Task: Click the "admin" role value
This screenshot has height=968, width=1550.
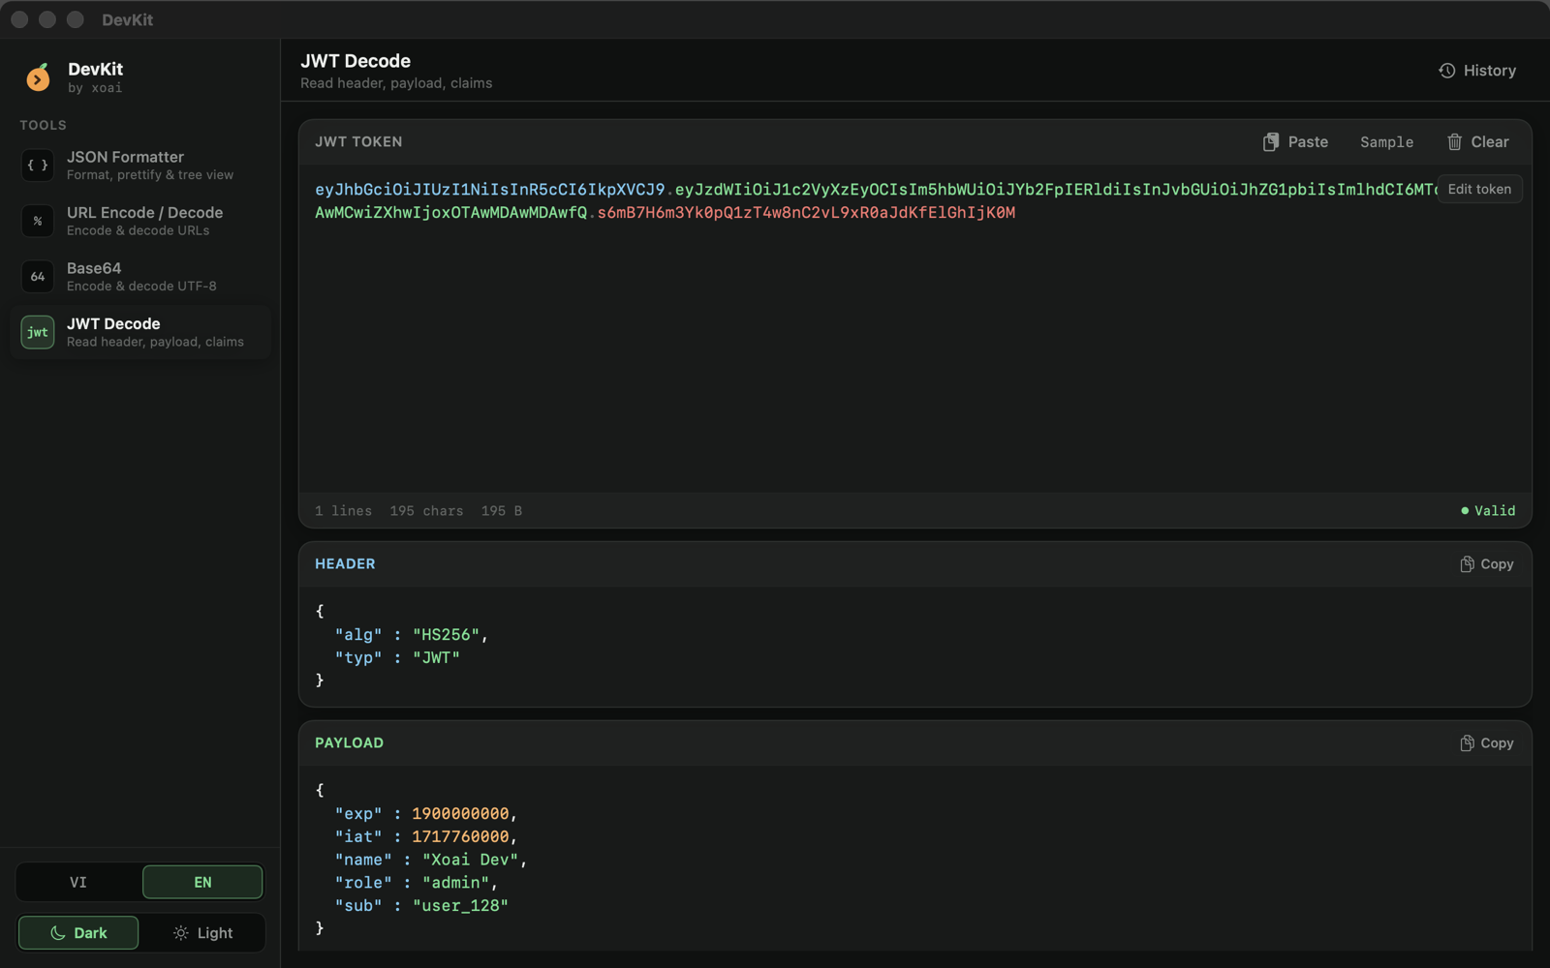Action: coord(455,883)
